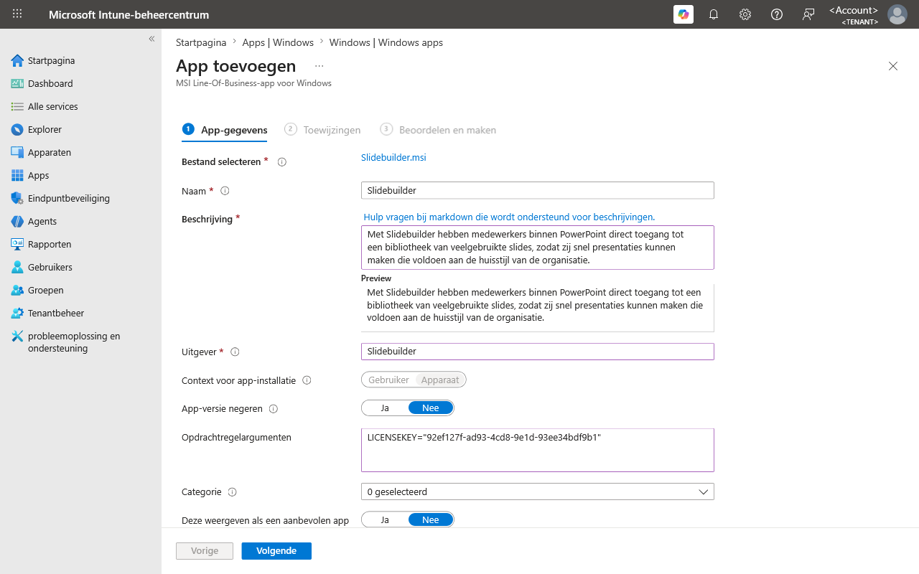Open the account avatar menu
This screenshot has width=919, height=574.
(x=897, y=14)
